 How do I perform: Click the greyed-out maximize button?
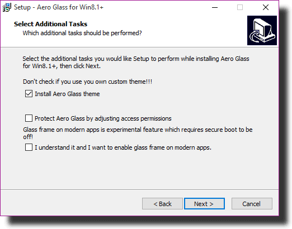tap(240, 7)
